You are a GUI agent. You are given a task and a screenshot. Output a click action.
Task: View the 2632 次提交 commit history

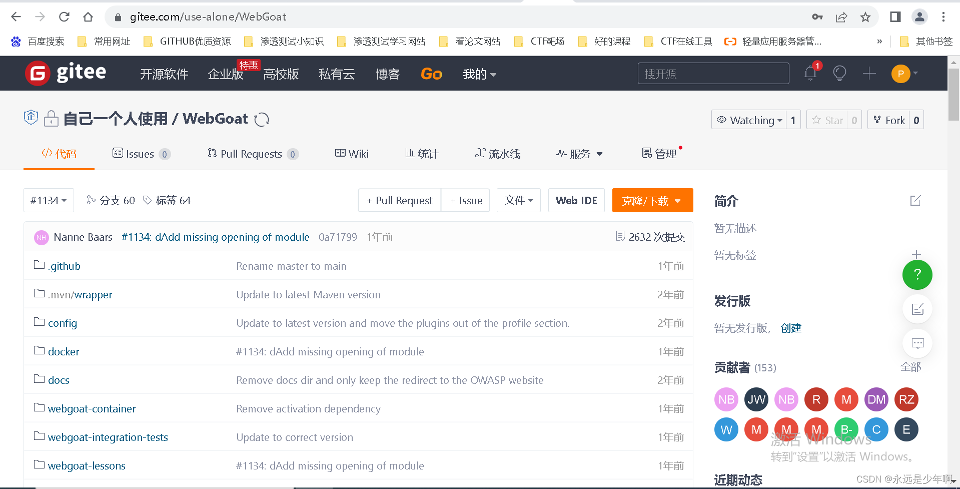(650, 237)
